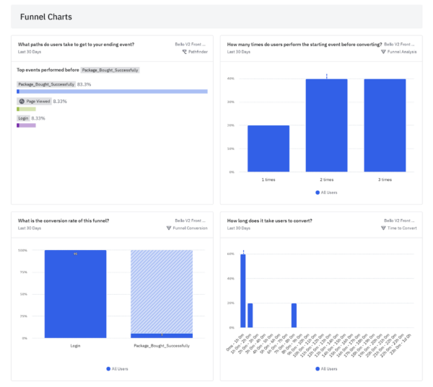Click the Login event tag in Pathfinder

pyautogui.click(x=23, y=118)
